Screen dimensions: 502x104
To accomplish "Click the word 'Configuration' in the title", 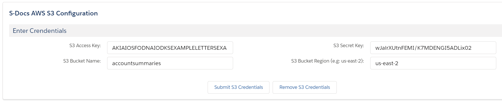I will (x=77, y=13).
